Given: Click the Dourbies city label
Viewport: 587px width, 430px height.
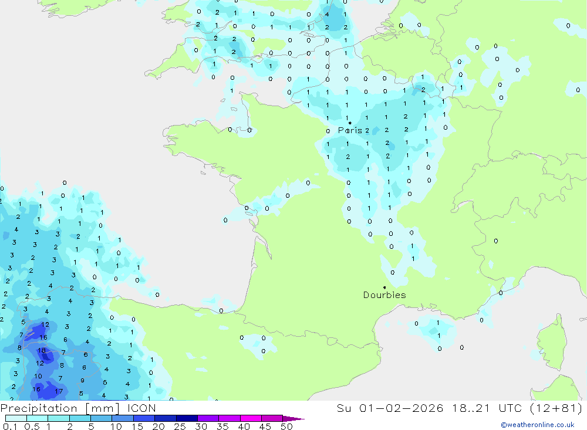Looking at the screenshot, I should [384, 295].
